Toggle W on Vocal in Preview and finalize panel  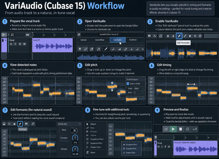tap(169, 147)
